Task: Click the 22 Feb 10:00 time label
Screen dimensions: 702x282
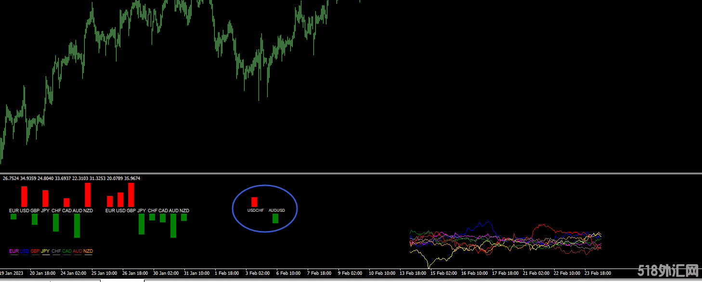Action: coord(567,273)
